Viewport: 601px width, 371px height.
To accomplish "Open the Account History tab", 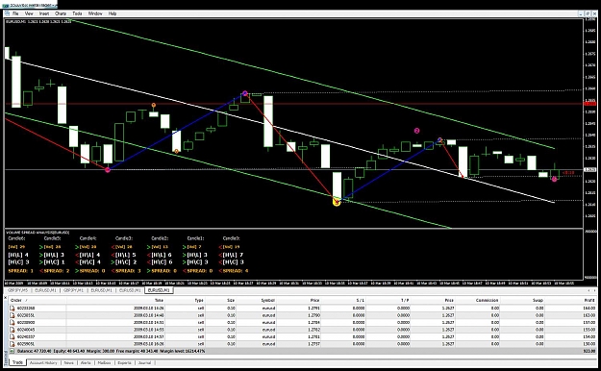I will [x=43, y=362].
